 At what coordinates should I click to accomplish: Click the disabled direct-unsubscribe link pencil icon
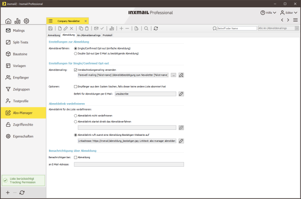pos(181,128)
